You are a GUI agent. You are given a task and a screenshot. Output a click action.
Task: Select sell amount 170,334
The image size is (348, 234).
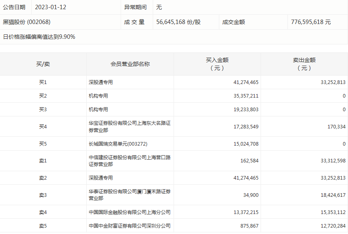click(336, 127)
